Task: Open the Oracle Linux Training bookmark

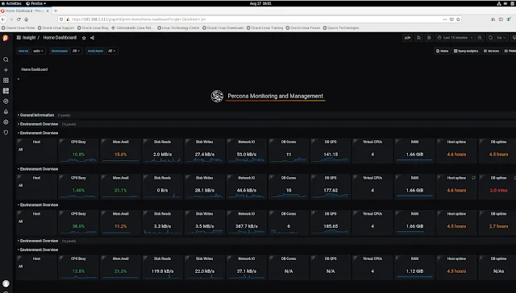Action: pos(265,28)
